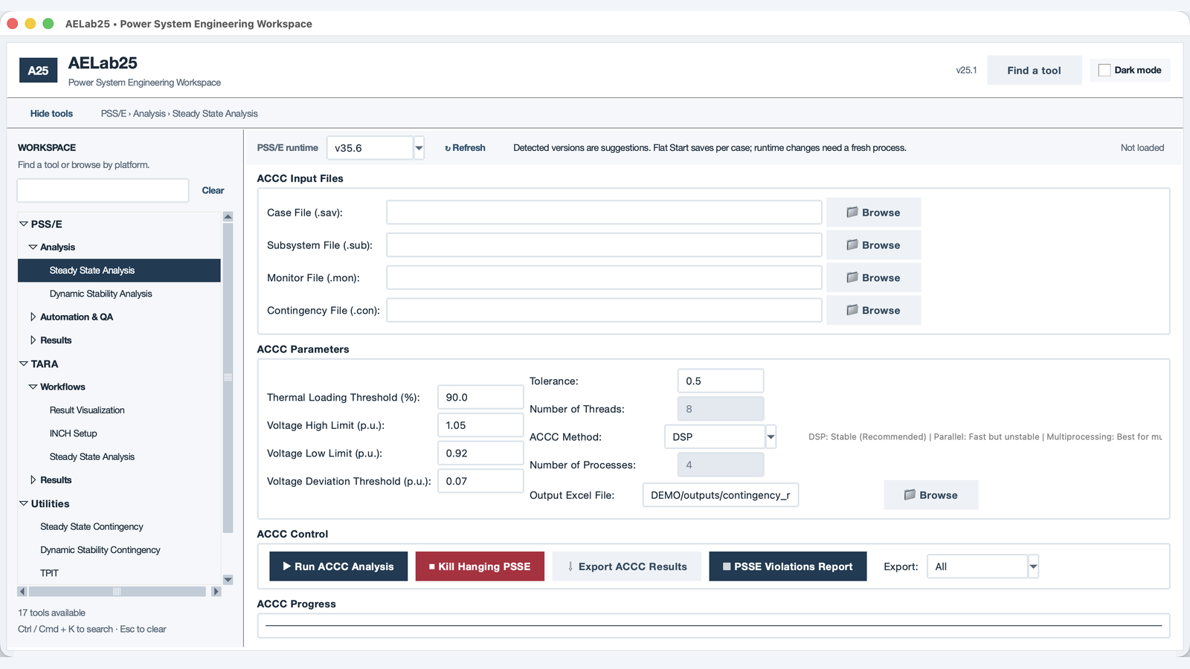Click the sidebar scroll right arrow

pos(216,592)
